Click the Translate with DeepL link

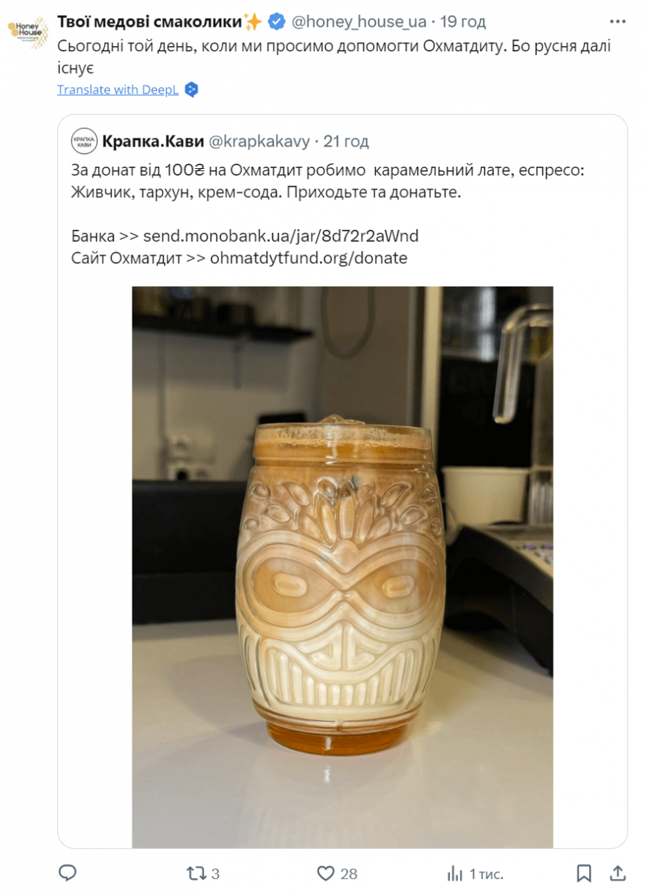pos(118,89)
